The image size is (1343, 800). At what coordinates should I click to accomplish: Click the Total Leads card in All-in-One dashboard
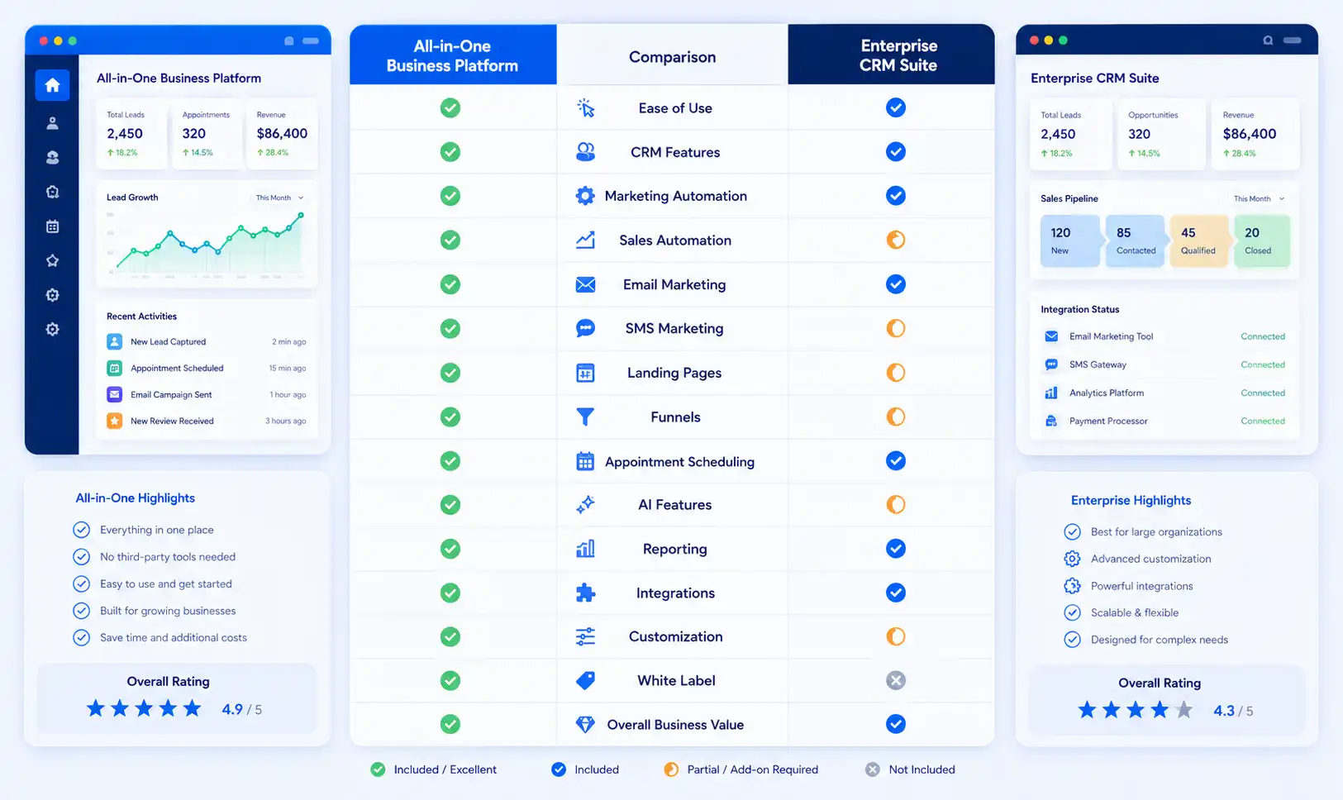(131, 134)
